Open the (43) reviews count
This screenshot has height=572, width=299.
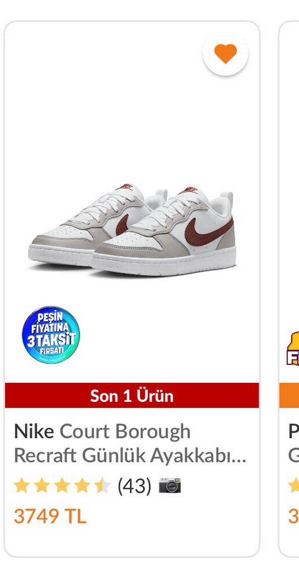click(x=134, y=486)
